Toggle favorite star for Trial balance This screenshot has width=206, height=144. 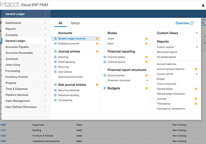(x=196, y=104)
